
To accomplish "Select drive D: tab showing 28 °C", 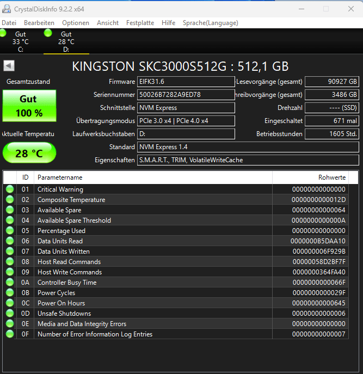I will pyautogui.click(x=66, y=41).
